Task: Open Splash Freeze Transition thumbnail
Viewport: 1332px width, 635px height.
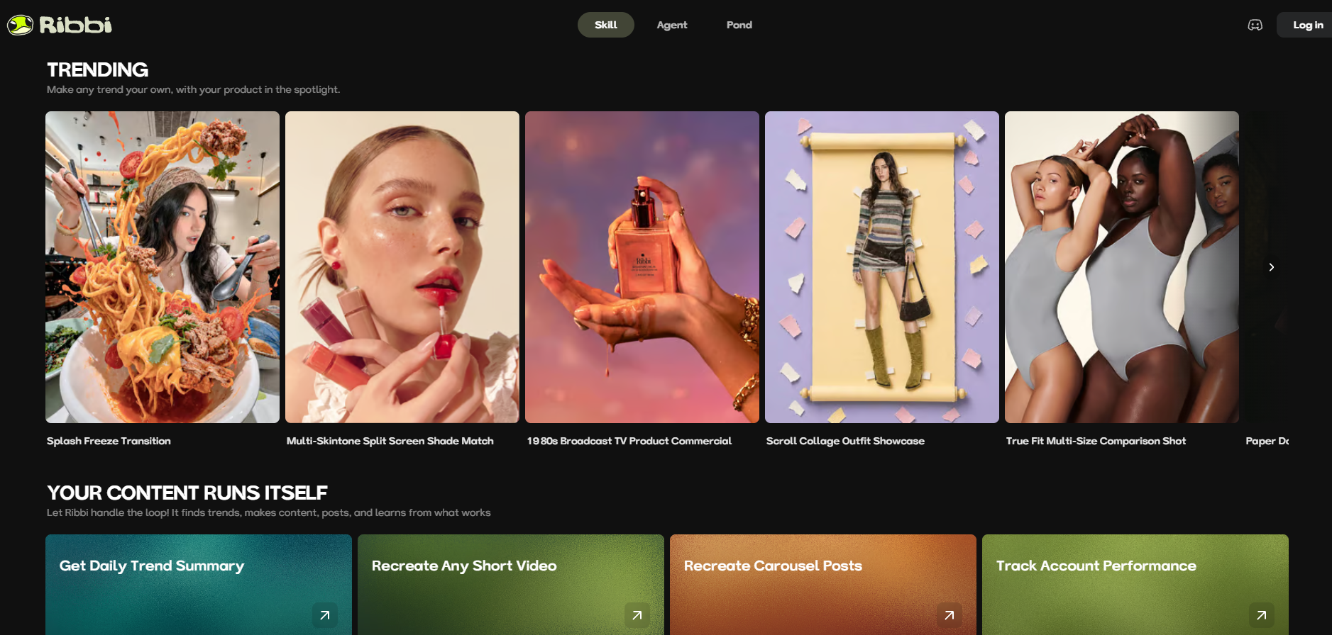Action: (163, 267)
